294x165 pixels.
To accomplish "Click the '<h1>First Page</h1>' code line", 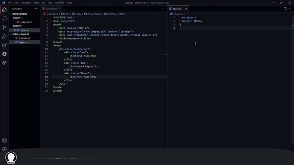I will click(x=83, y=56).
